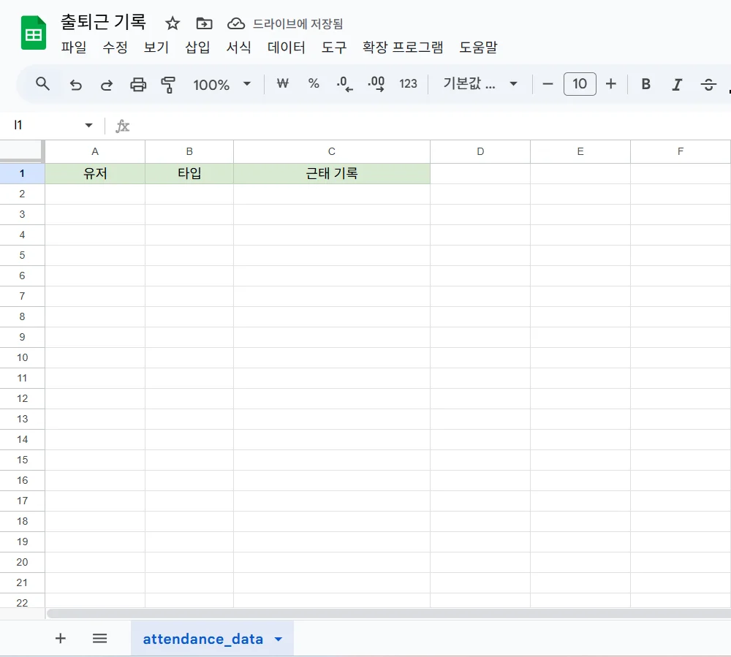Open the all sheets list button
Image resolution: width=731 pixels, height=657 pixels.
(100, 639)
